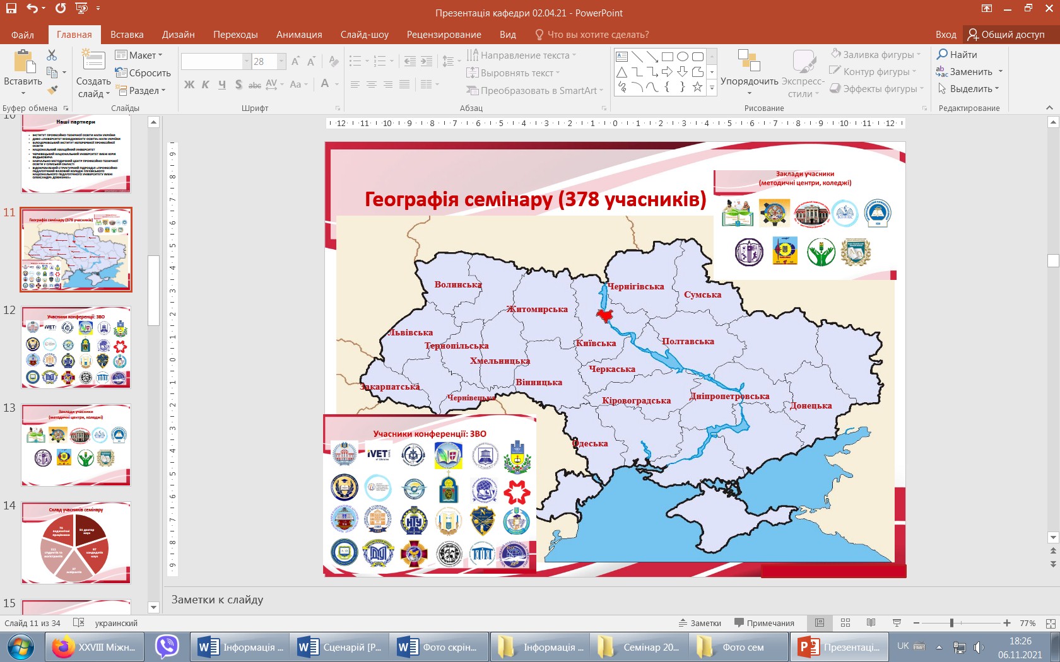Click the Cut scissors icon
Screen dimensions: 1060x662
[x=52, y=55]
